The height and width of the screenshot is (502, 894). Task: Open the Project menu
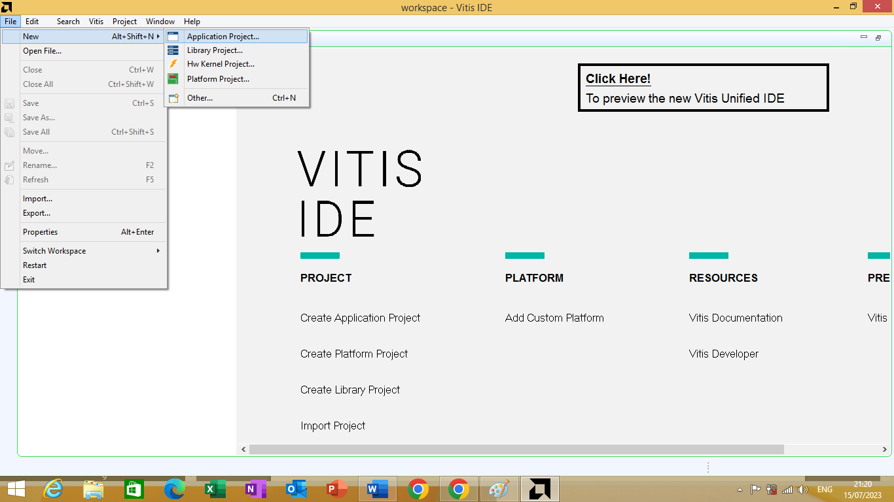click(125, 22)
